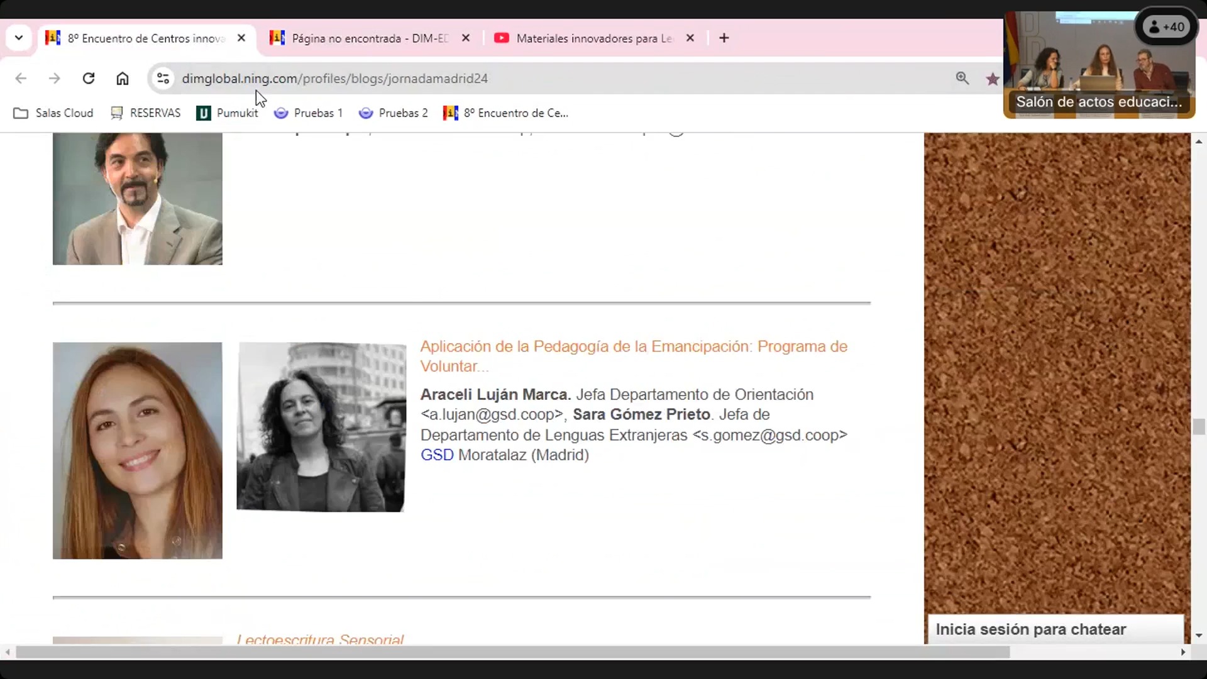Open the tab search dropdown arrow
The width and height of the screenshot is (1207, 679).
click(x=19, y=38)
